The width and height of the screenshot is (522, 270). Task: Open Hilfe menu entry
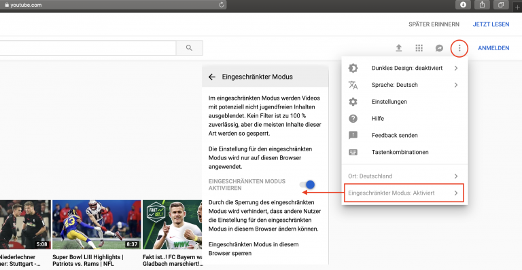tap(404, 119)
